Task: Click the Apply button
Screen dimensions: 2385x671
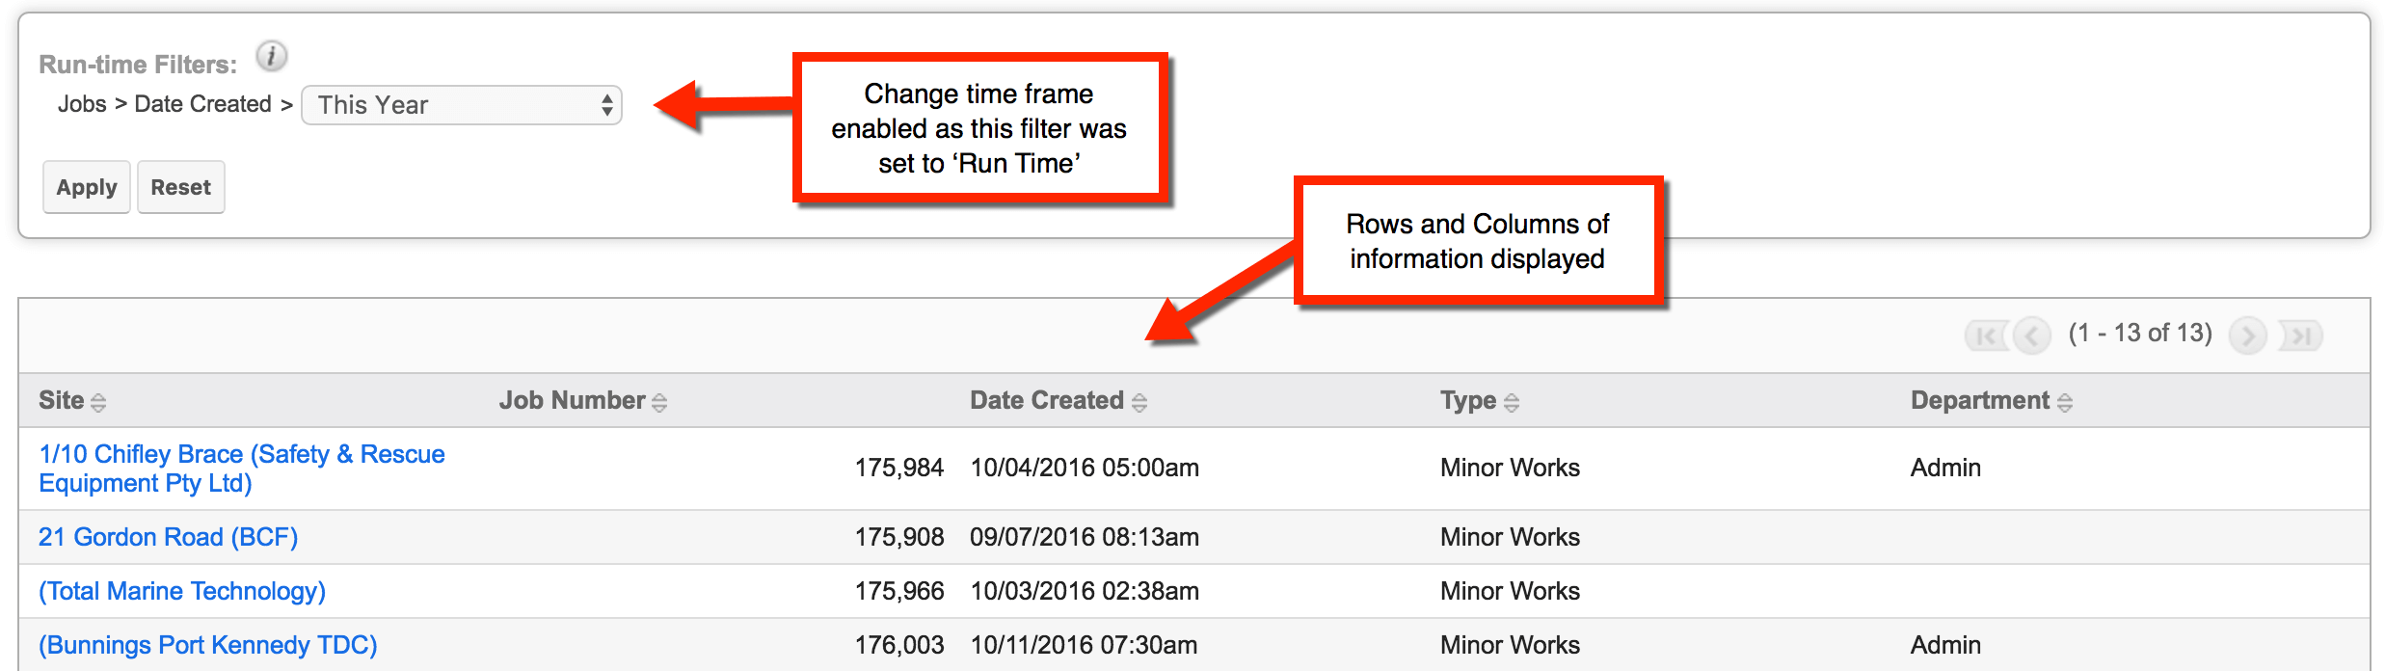Action: [87, 187]
